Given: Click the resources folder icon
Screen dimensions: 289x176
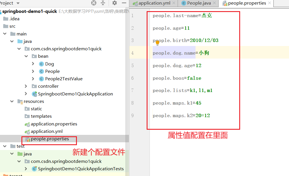Looking at the screenshot, I should pyautogui.click(x=20, y=101).
